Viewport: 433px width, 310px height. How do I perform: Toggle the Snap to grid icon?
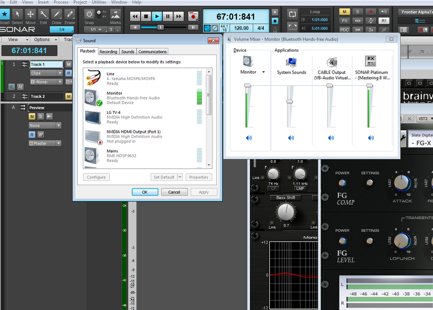tap(89, 14)
